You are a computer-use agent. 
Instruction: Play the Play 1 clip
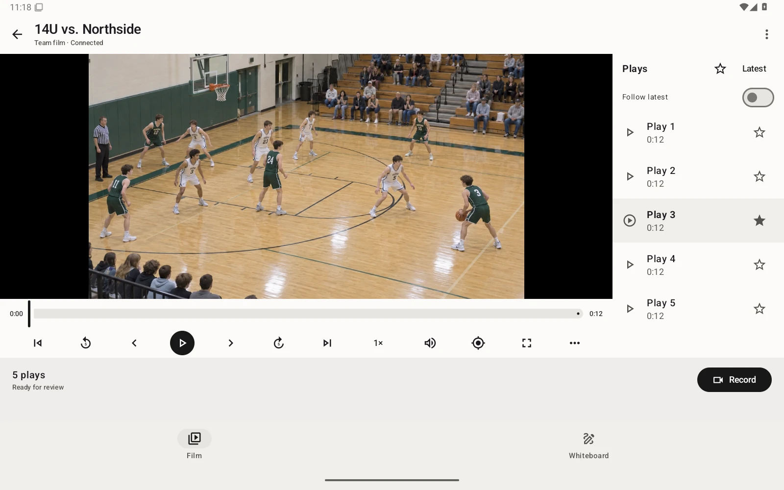point(630,132)
